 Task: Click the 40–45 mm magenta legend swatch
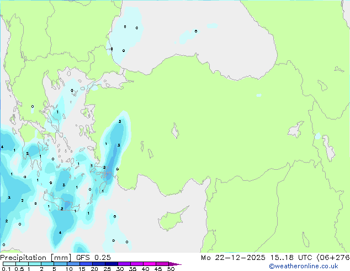[x=150, y=264]
